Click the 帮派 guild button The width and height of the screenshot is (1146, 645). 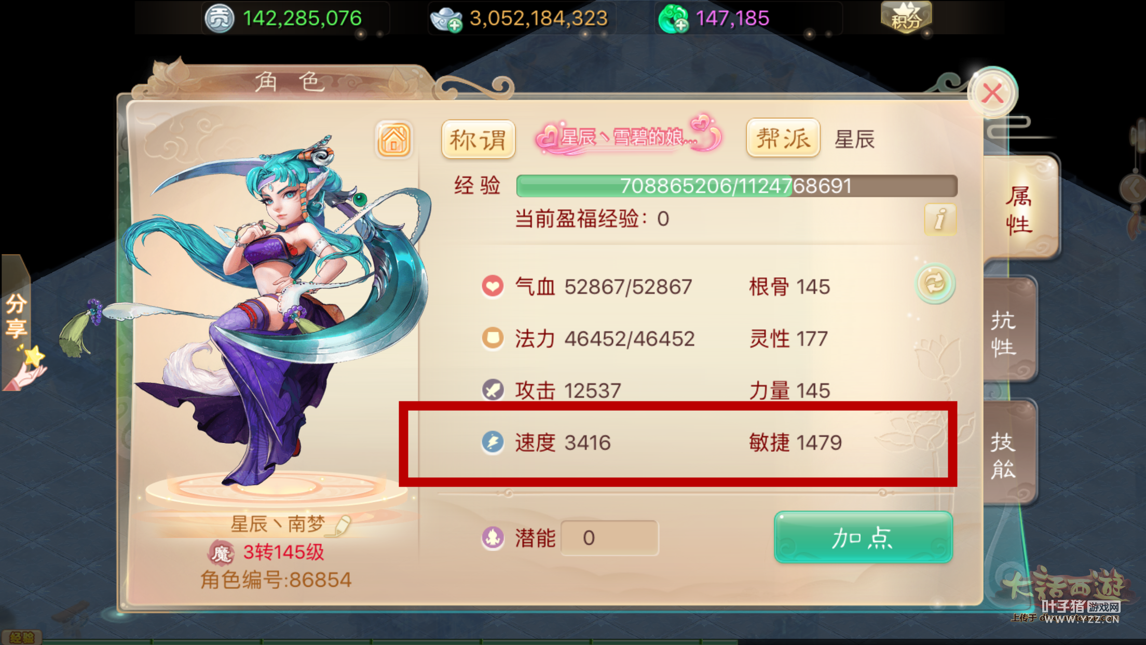783,138
